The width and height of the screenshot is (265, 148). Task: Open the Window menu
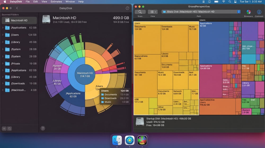point(70,2)
